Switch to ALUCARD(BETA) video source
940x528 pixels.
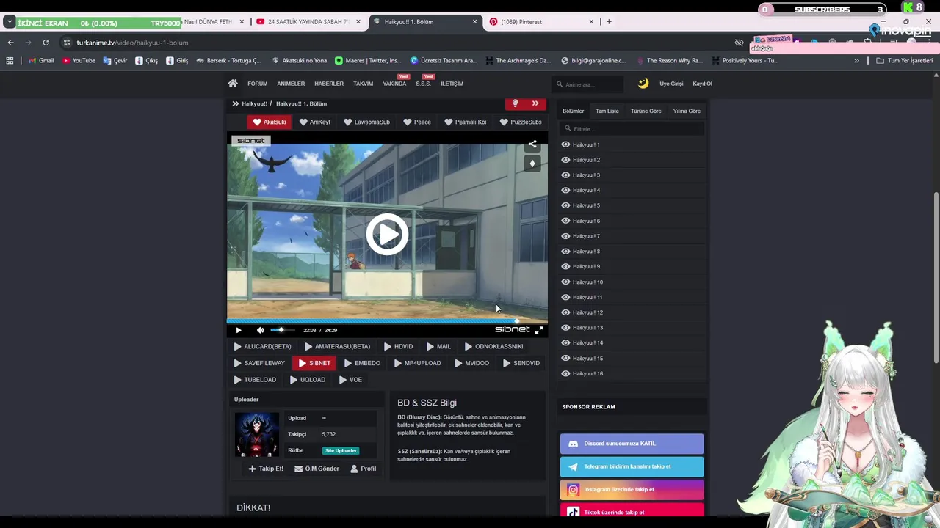click(x=262, y=346)
